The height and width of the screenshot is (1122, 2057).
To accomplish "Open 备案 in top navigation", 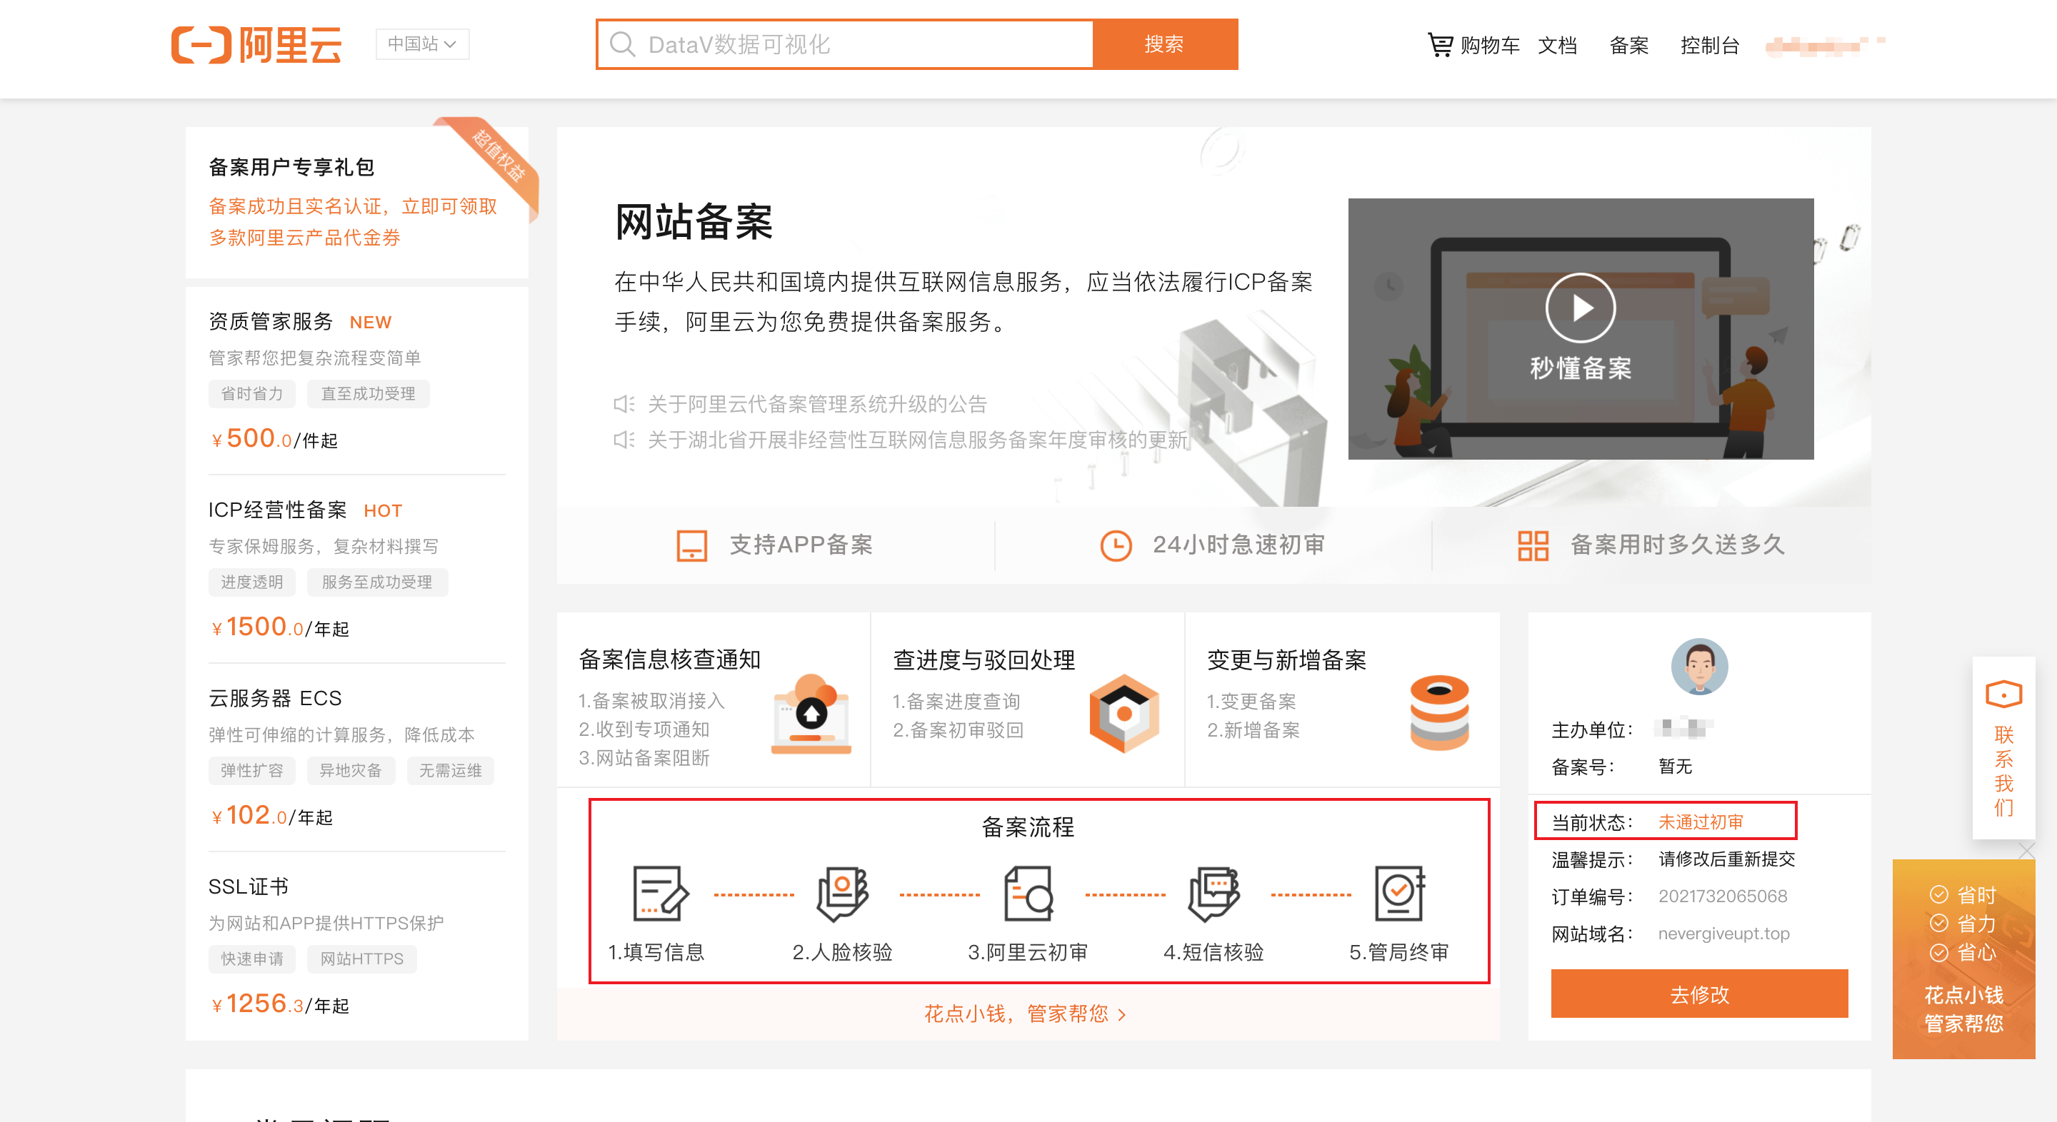I will [x=1628, y=46].
